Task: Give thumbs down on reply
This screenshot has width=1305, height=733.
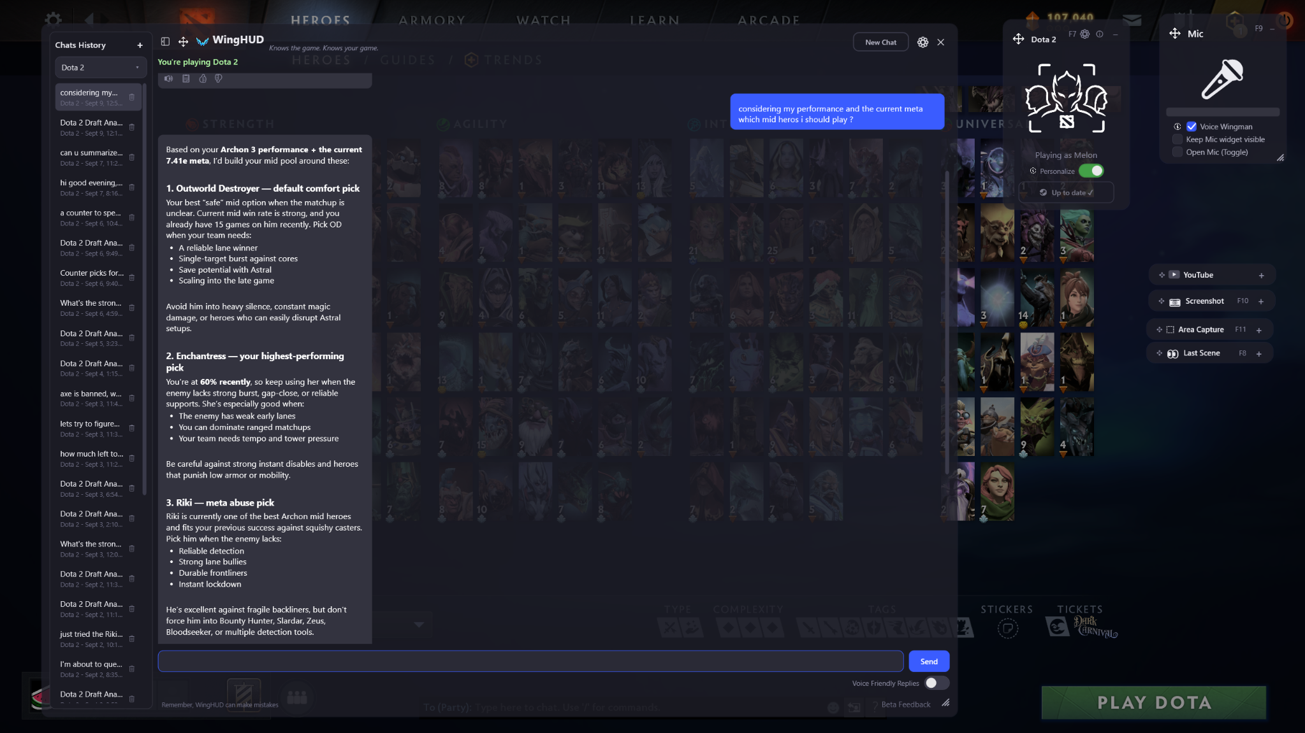Action: (x=219, y=78)
